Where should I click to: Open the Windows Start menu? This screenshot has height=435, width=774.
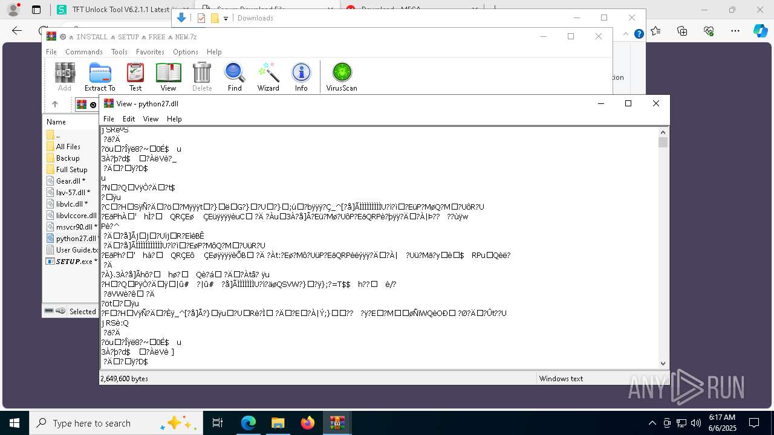point(15,423)
